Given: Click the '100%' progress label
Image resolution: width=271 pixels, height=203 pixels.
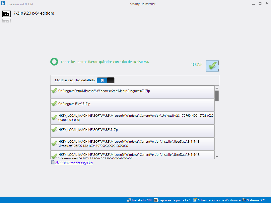Looking at the screenshot, I should (196, 64).
